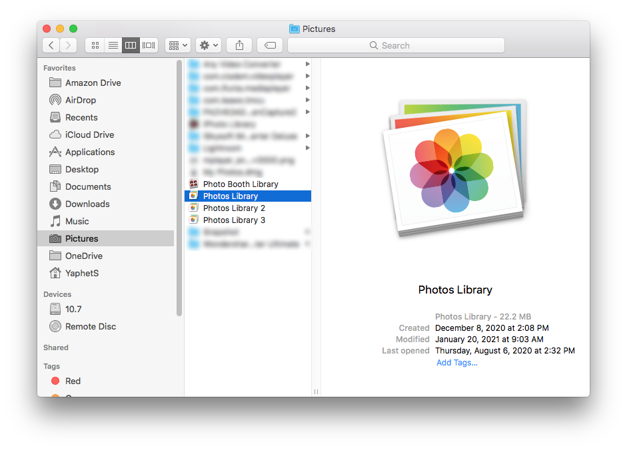Select the 10.7 disk under Devices

pos(106,309)
